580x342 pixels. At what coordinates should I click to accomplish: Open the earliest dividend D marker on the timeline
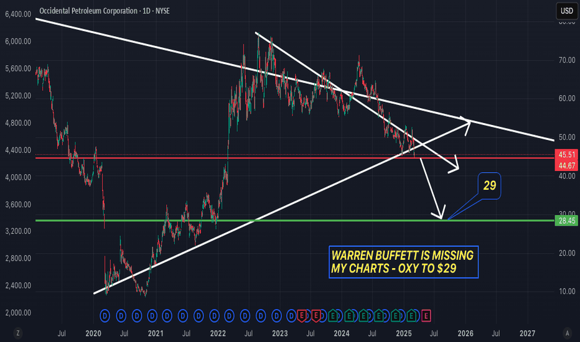[105, 316]
